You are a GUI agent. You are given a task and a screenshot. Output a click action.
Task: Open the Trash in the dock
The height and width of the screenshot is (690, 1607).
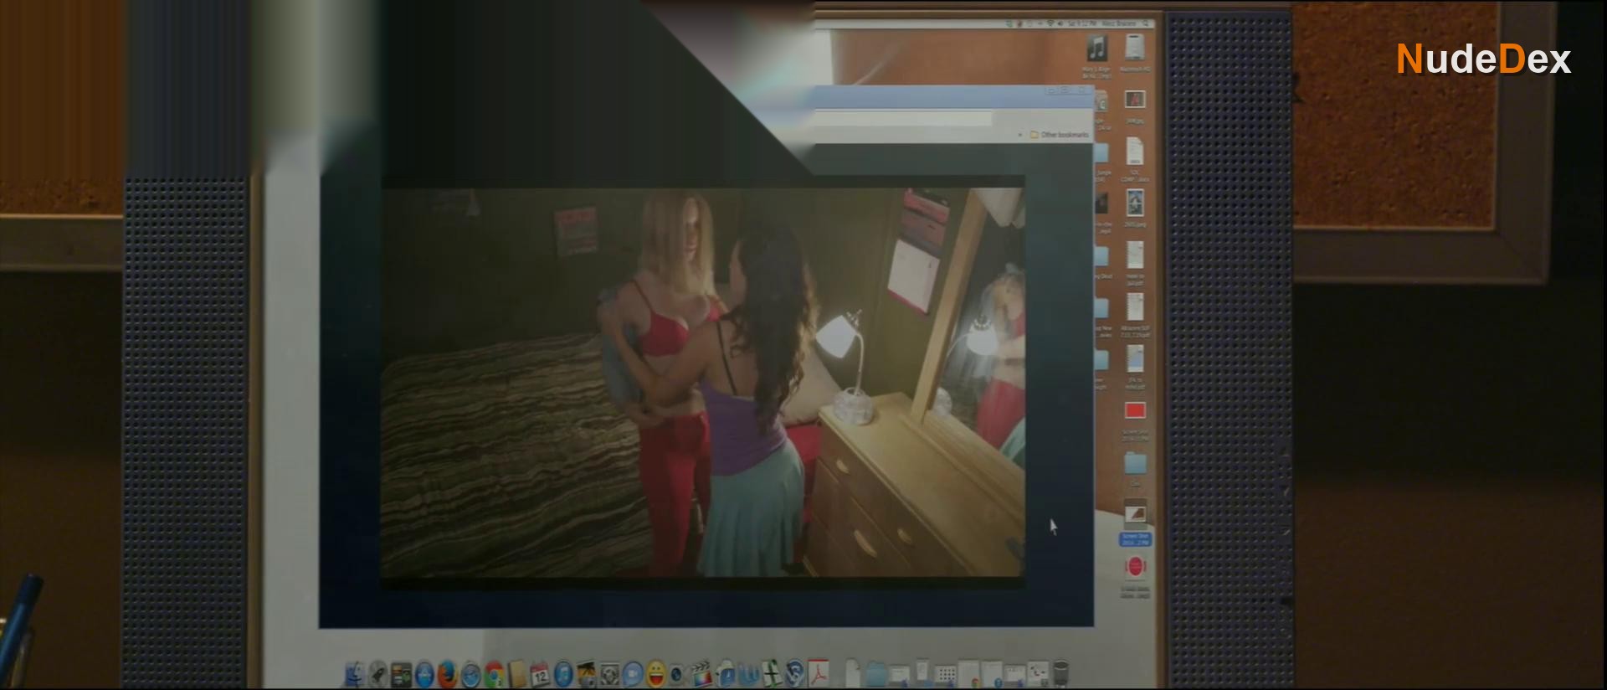[1060, 674]
